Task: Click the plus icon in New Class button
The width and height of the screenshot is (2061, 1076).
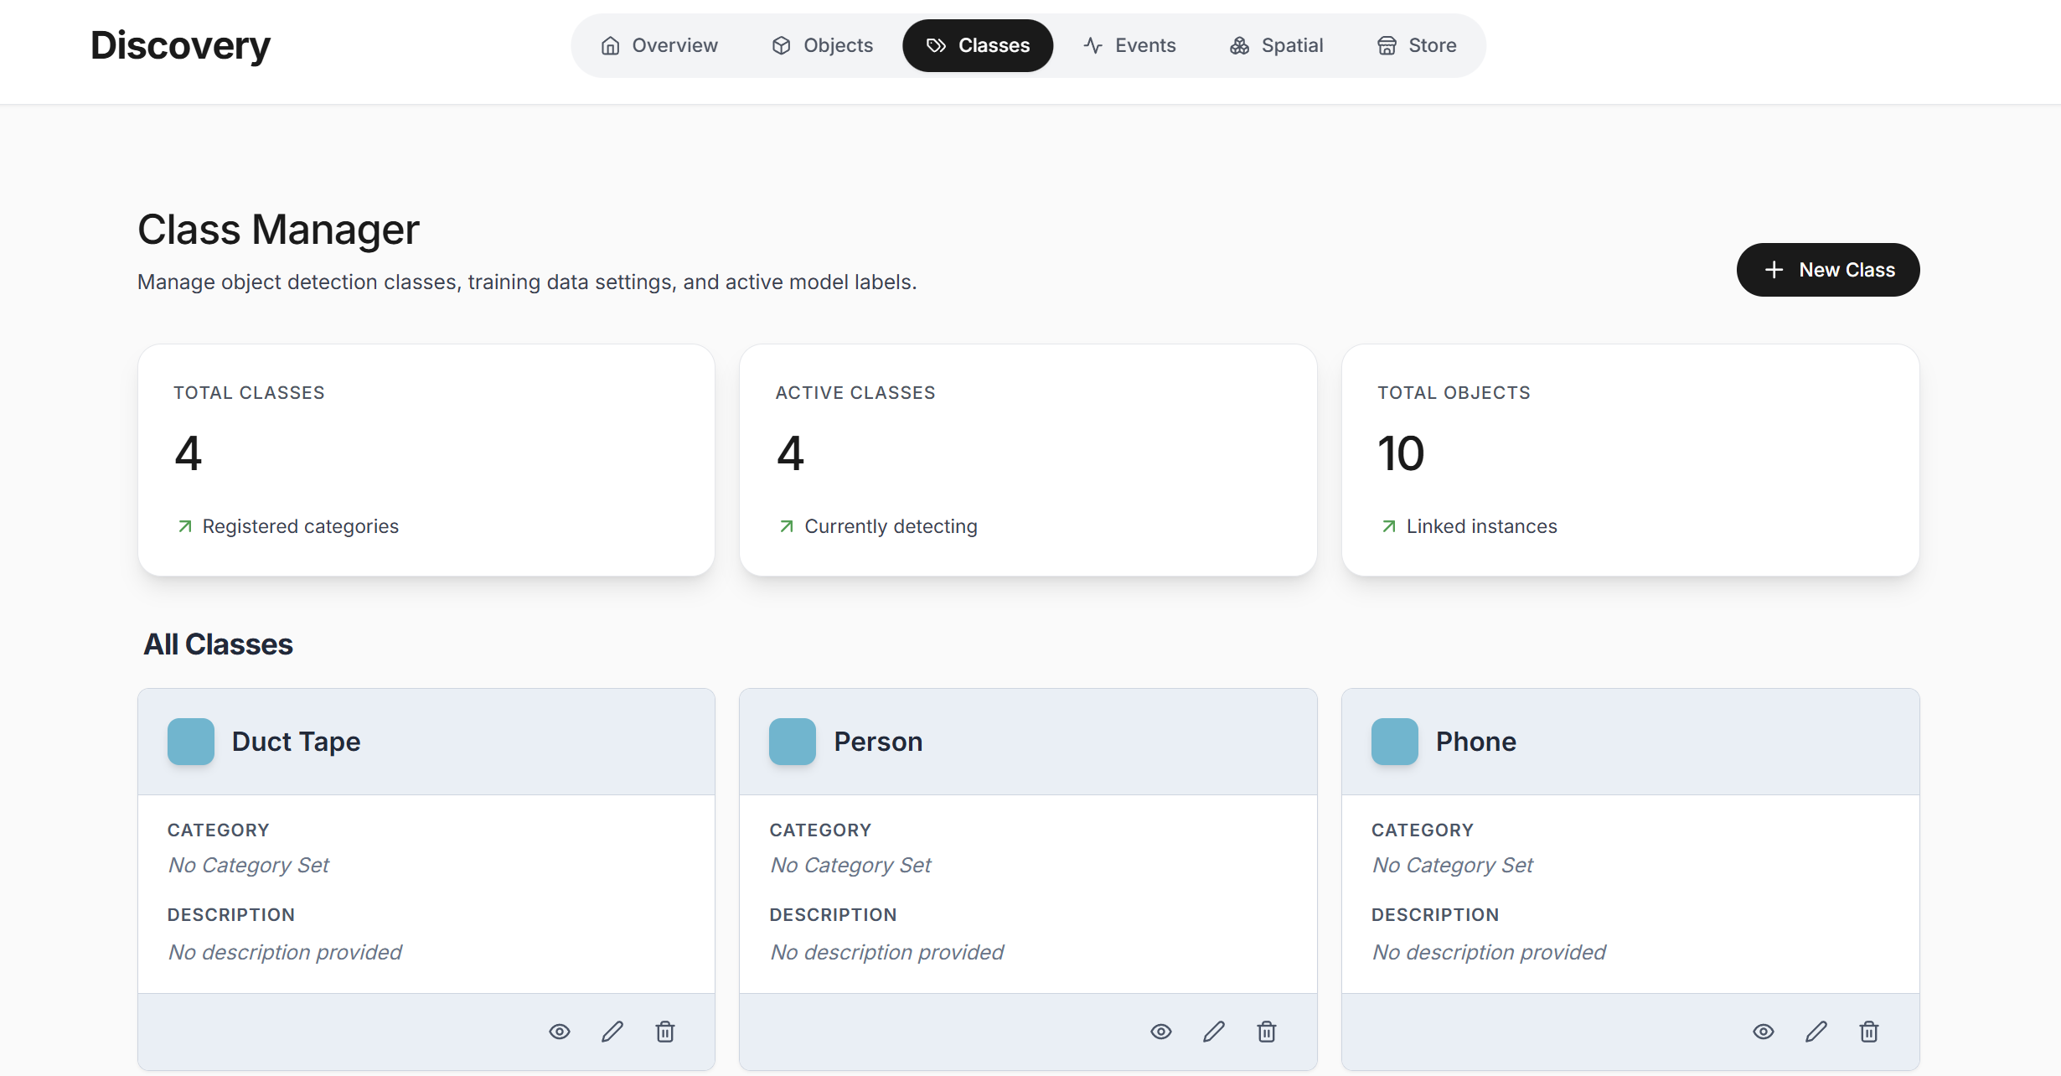Action: (1774, 270)
